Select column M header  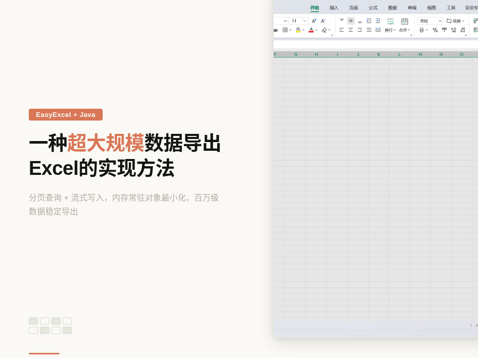coord(420,54)
